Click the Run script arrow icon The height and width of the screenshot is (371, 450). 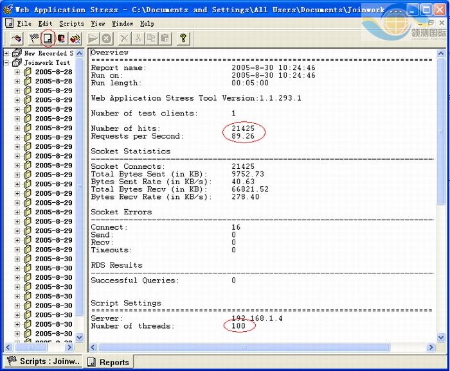[x=93, y=38]
